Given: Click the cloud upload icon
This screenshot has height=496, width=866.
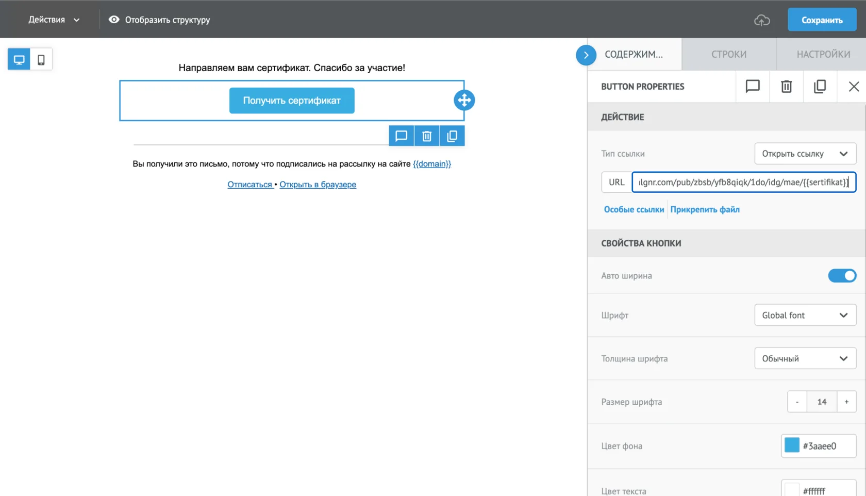Looking at the screenshot, I should (762, 20).
